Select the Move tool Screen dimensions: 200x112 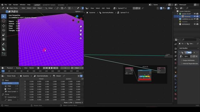click(4, 26)
